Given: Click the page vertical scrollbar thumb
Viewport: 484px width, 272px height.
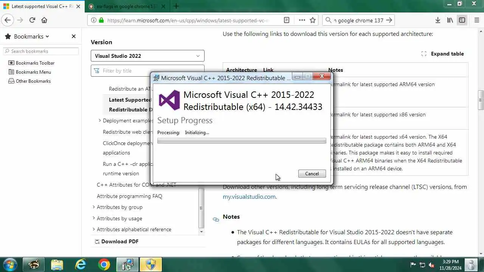Looking at the screenshot, I should [481, 100].
